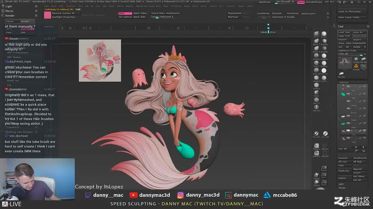Select the HairTube brush icon

coord(316,108)
